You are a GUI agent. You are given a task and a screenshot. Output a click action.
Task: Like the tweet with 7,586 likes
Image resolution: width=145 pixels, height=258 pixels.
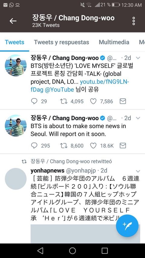[93, 101]
